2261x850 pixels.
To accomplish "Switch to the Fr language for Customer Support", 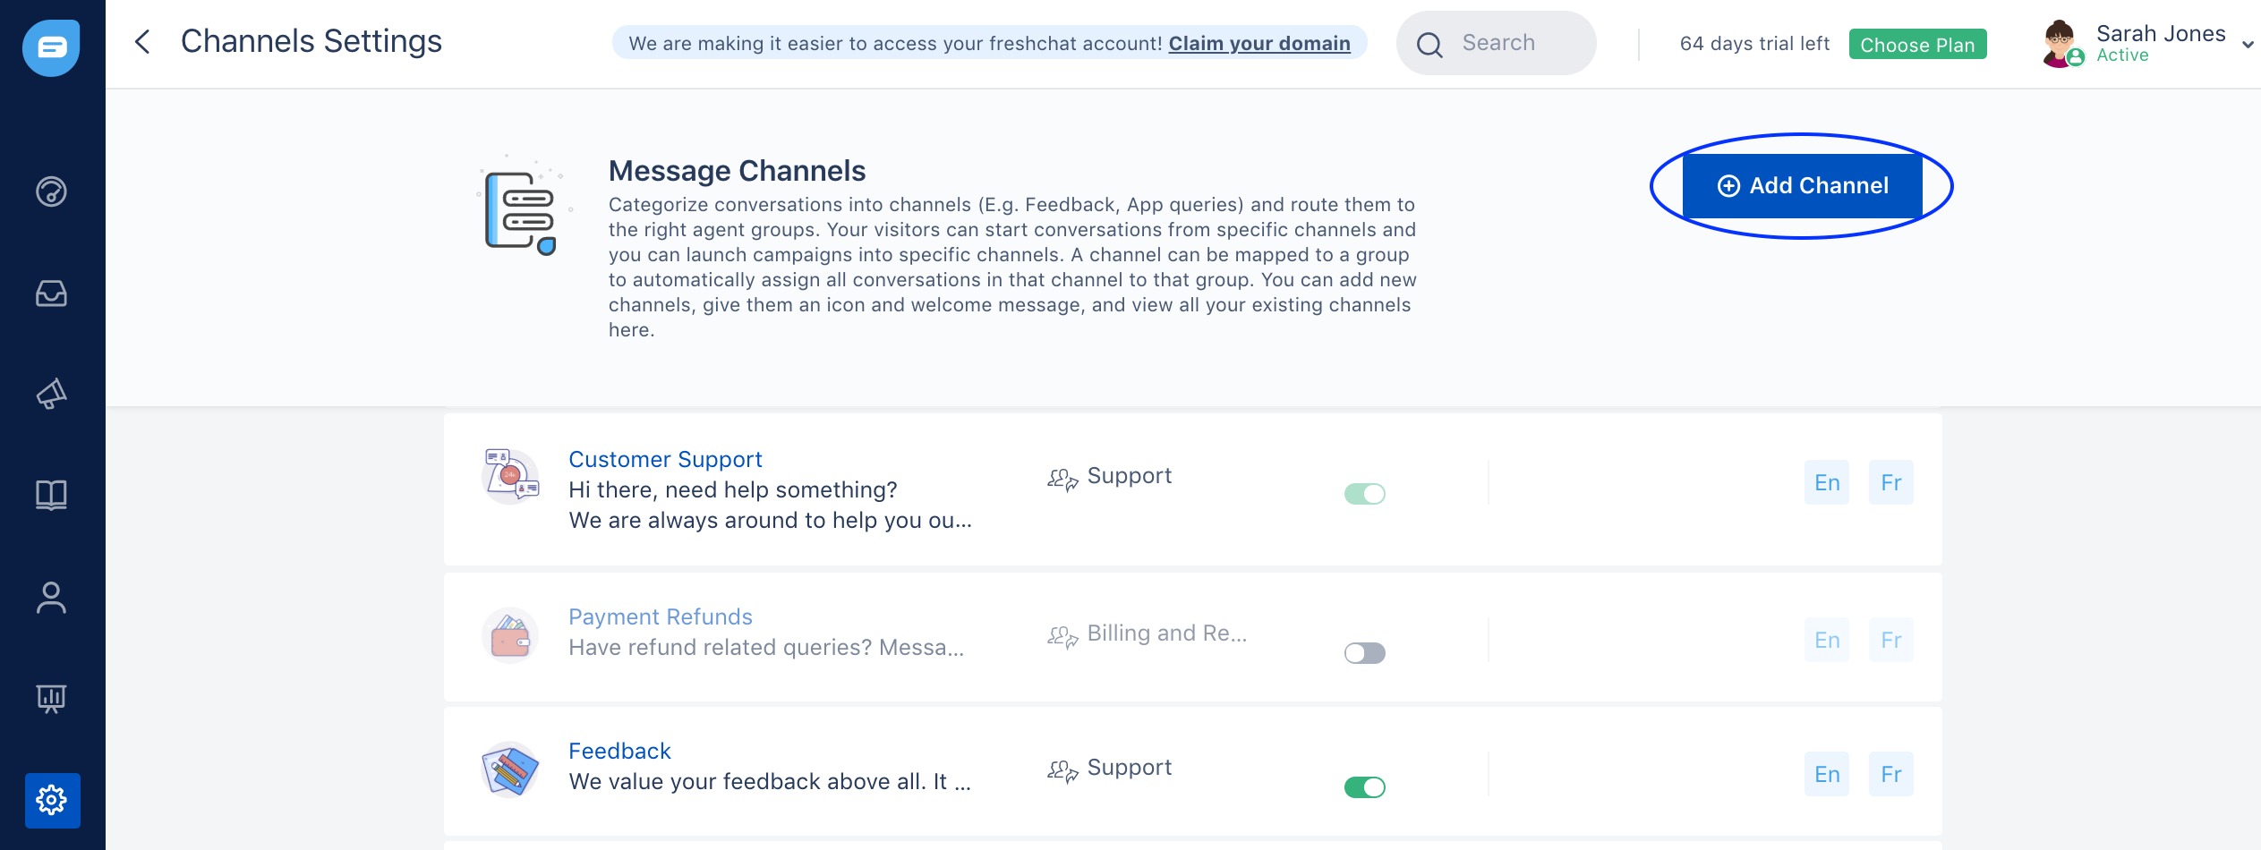I will [x=1891, y=482].
